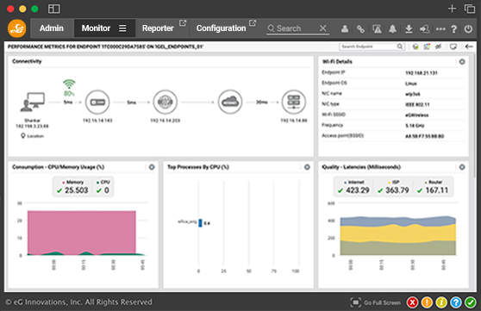Open the Reporter tab
The height and width of the screenshot is (311, 481).
pos(158,28)
